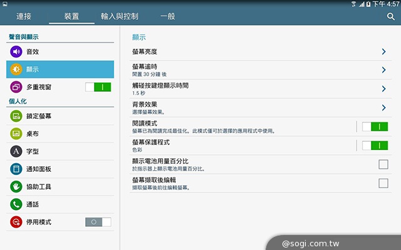Click the 停用模式 label text
Viewport: 401px width, 250px height.
tap(39, 222)
